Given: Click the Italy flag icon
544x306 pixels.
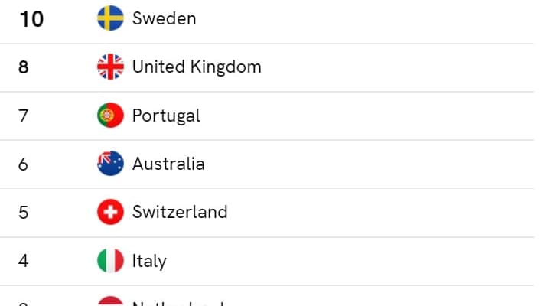Looking at the screenshot, I should (110, 261).
